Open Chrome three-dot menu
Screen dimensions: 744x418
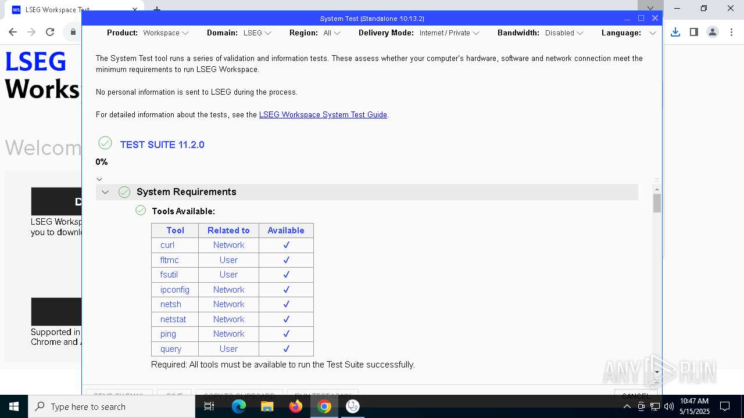click(731, 33)
